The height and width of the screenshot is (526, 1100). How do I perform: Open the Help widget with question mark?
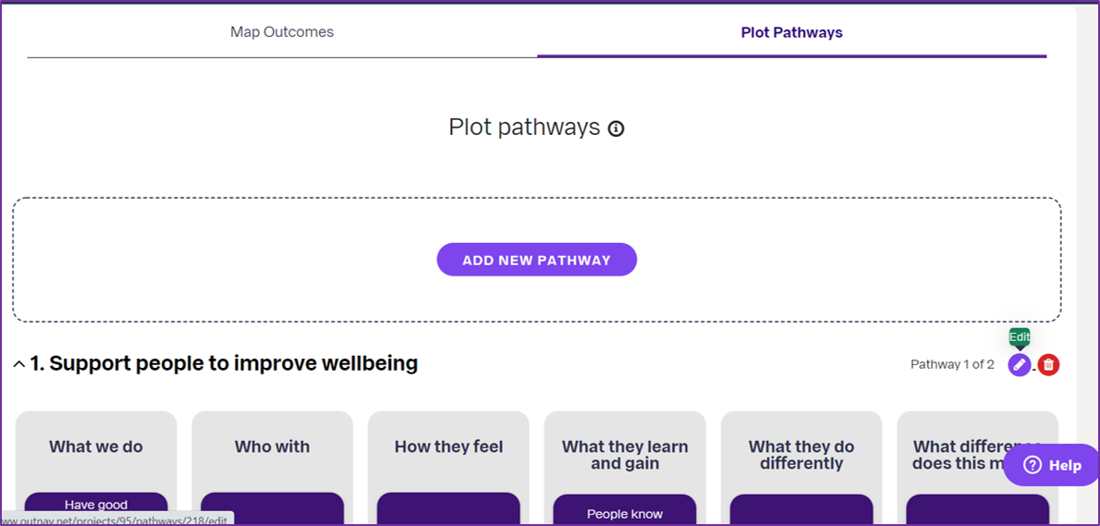(x=1052, y=465)
